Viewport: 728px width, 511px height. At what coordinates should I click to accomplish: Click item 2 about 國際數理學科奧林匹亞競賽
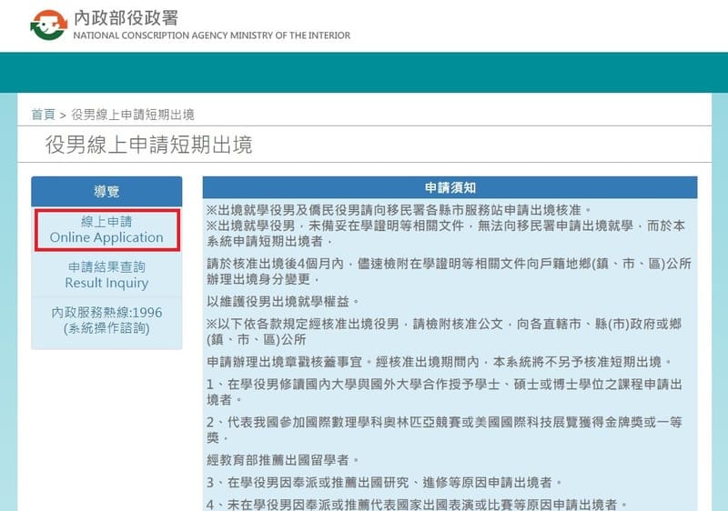[444, 430]
